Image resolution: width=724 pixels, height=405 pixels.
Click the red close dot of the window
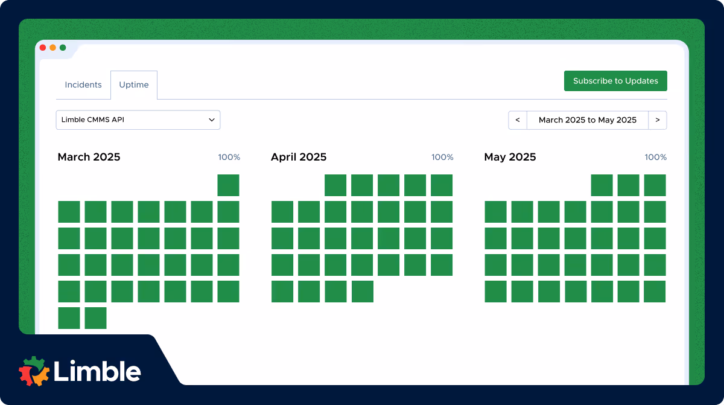[x=43, y=48]
